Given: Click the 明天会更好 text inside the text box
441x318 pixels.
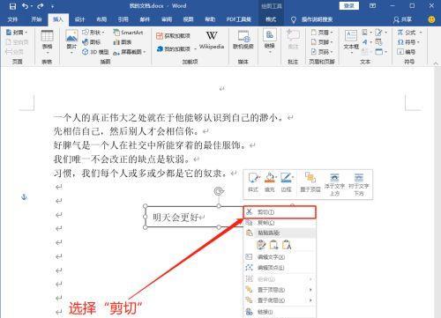Looking at the screenshot, I should click(175, 218).
